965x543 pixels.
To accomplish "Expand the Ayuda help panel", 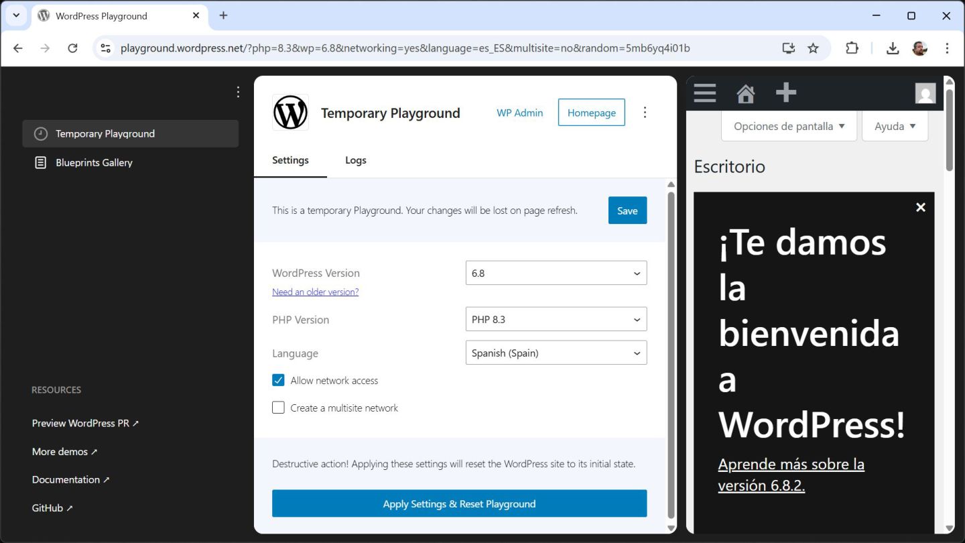I will tap(895, 126).
